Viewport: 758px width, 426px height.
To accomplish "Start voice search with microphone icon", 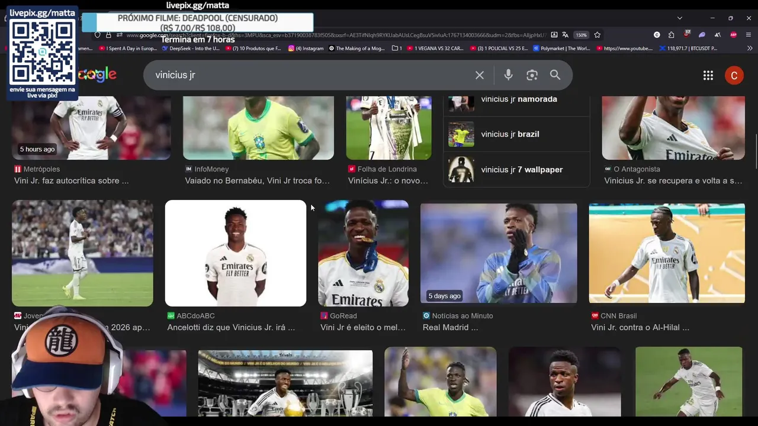I will coord(508,75).
